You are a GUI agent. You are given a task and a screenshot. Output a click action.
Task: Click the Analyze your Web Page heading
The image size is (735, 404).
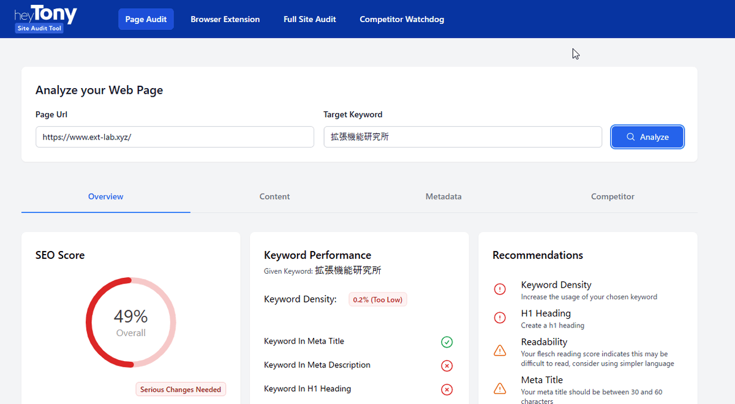99,91
